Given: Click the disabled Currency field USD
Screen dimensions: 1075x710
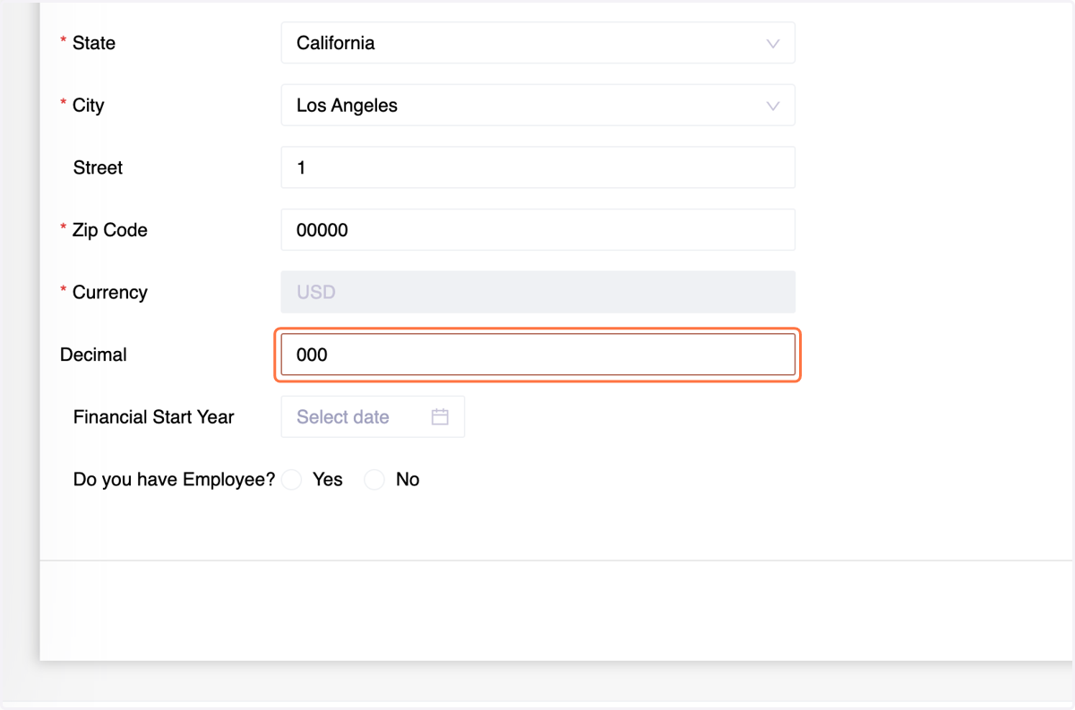Looking at the screenshot, I should pyautogui.click(x=537, y=292).
